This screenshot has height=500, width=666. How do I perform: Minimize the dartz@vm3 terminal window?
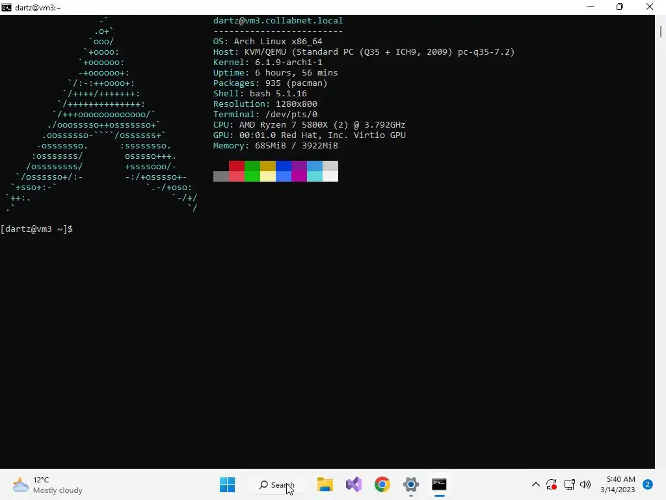point(591,7)
